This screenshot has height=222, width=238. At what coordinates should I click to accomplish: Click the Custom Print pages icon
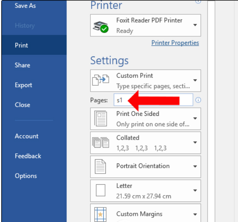pos(101,80)
